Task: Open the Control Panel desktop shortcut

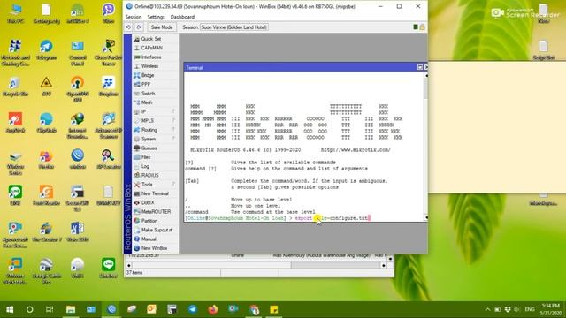Action: click(77, 53)
